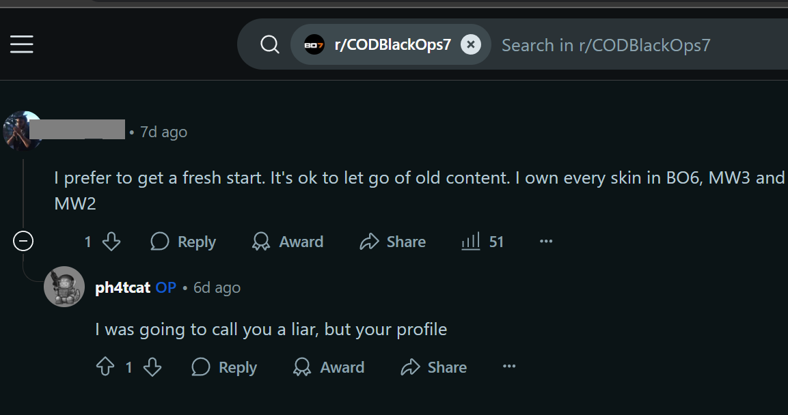788x415 pixels.
Task: Click the BO7 subreddit logo icon
Action: pyautogui.click(x=314, y=44)
